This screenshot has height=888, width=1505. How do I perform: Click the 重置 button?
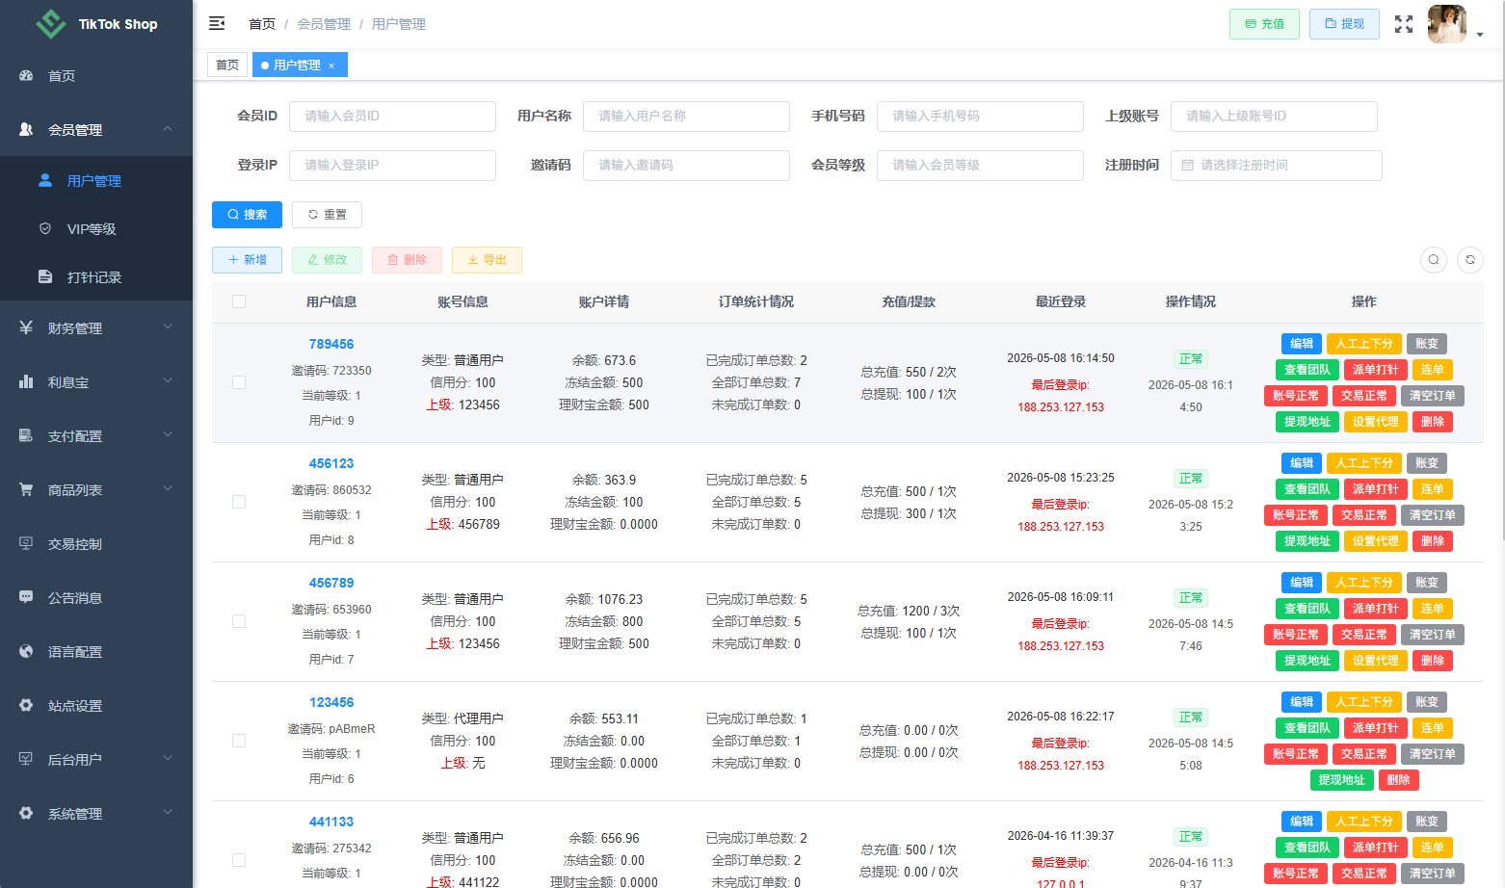pos(327,215)
